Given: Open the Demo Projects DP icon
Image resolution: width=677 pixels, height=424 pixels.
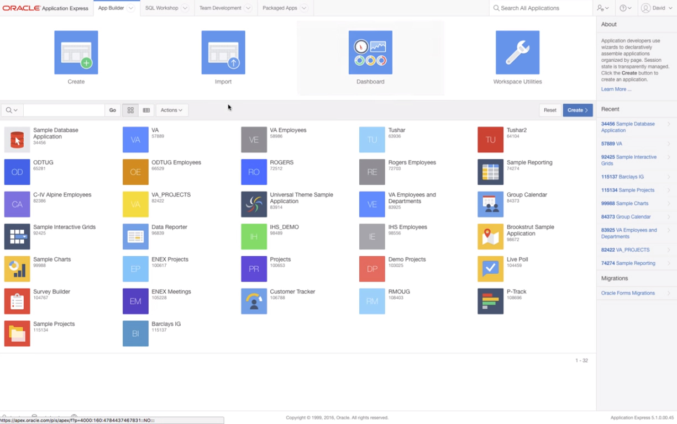Looking at the screenshot, I should pyautogui.click(x=372, y=269).
